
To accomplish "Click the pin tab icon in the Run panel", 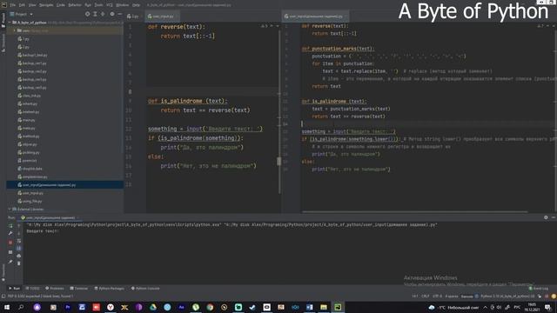I will [10, 262].
